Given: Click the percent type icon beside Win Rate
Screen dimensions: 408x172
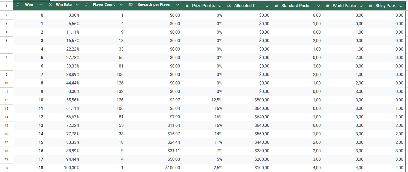Looking at the screenshot, I should tap(50, 5).
